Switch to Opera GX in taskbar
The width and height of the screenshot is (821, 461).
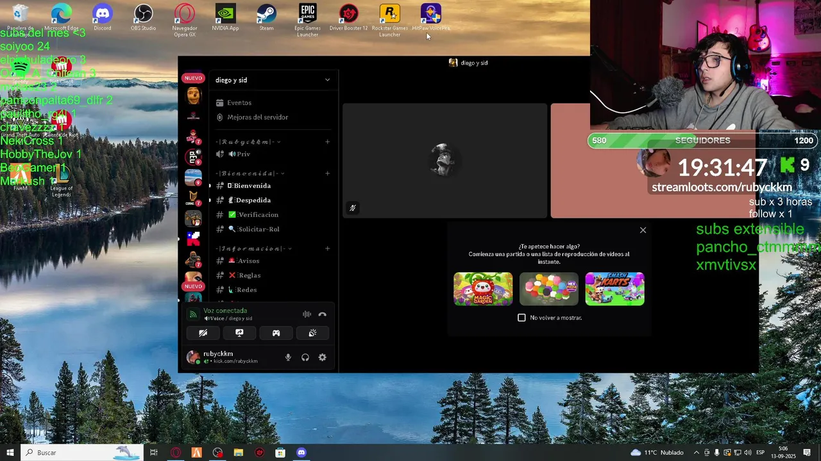(x=176, y=453)
